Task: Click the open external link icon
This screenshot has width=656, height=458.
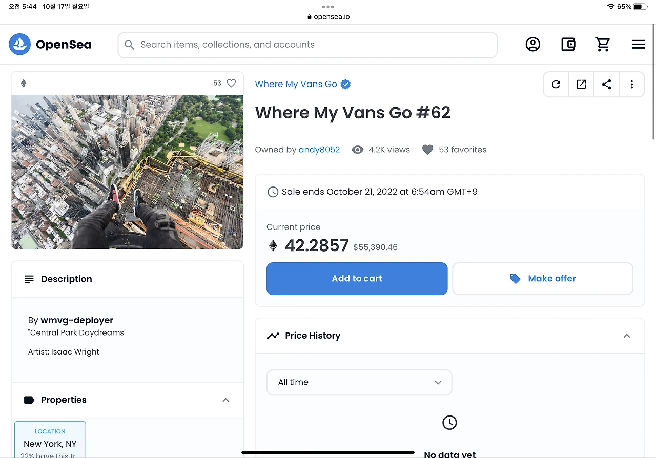Action: pos(581,85)
